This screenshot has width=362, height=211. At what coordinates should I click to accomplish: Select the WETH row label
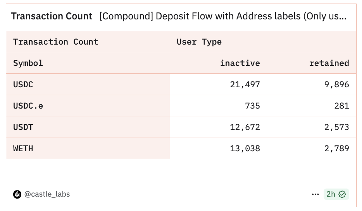(x=23, y=149)
